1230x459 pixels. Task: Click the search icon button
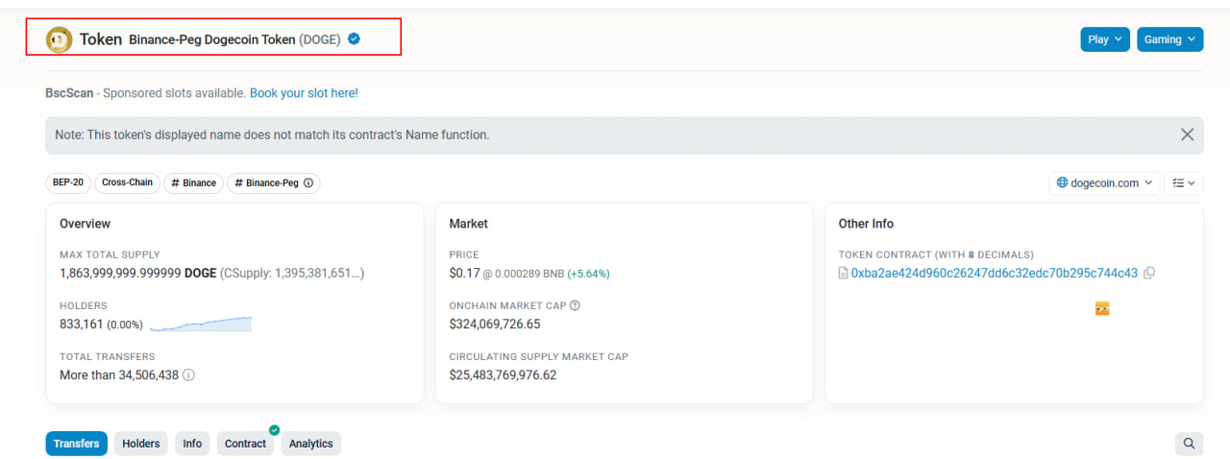[x=1189, y=443]
